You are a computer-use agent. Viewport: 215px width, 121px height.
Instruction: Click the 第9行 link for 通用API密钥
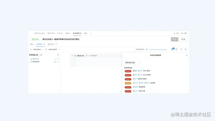click(x=135, y=79)
